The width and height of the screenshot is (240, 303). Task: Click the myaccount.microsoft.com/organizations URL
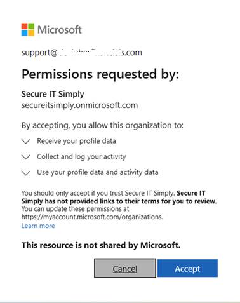point(92,217)
